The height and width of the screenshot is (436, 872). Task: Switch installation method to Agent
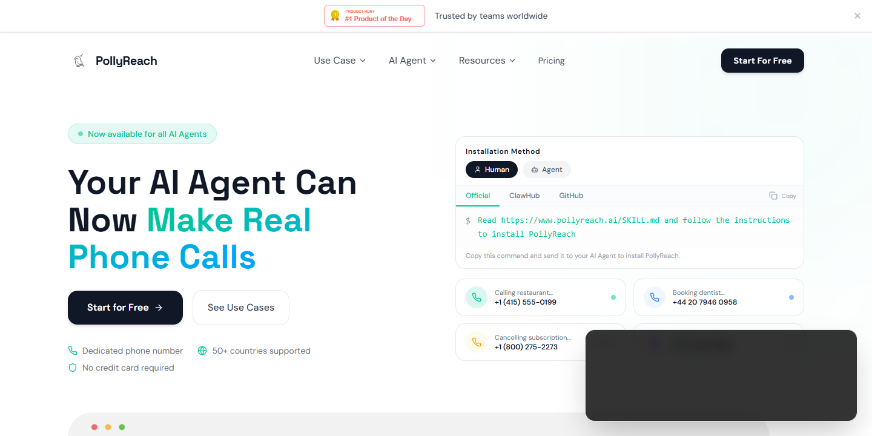click(547, 170)
